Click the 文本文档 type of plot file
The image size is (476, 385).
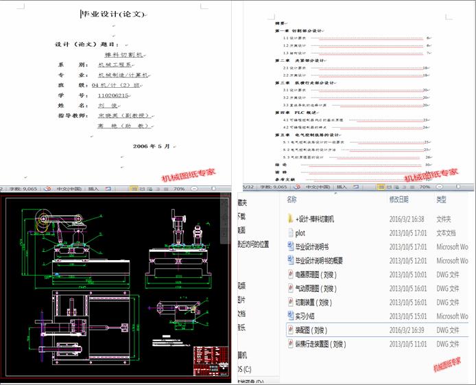[x=446, y=233]
